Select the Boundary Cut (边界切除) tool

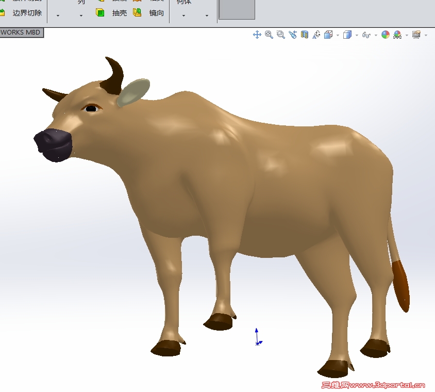(25, 13)
